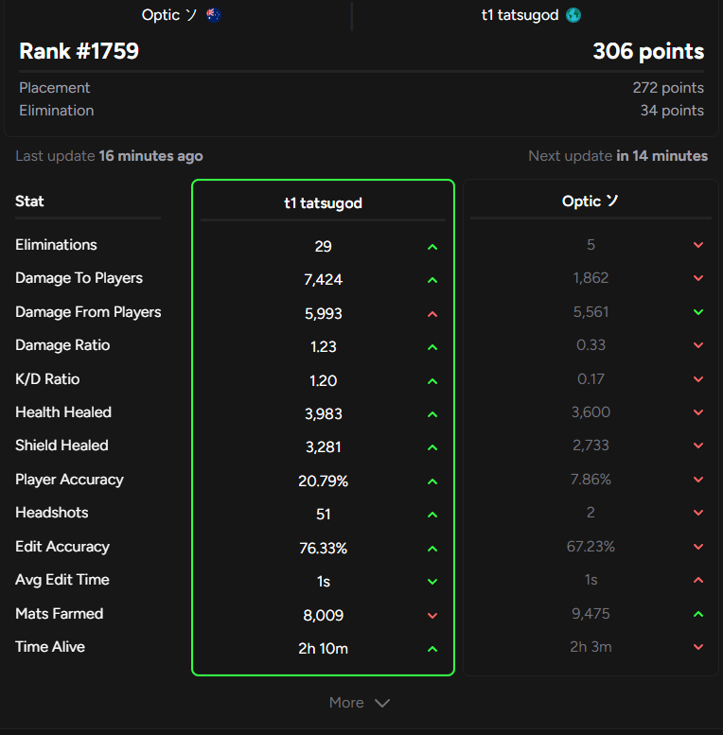
Task: Expand the More section
Action: pos(360,703)
